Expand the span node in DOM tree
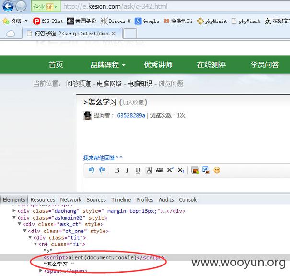The image size is (290, 276). (41, 271)
